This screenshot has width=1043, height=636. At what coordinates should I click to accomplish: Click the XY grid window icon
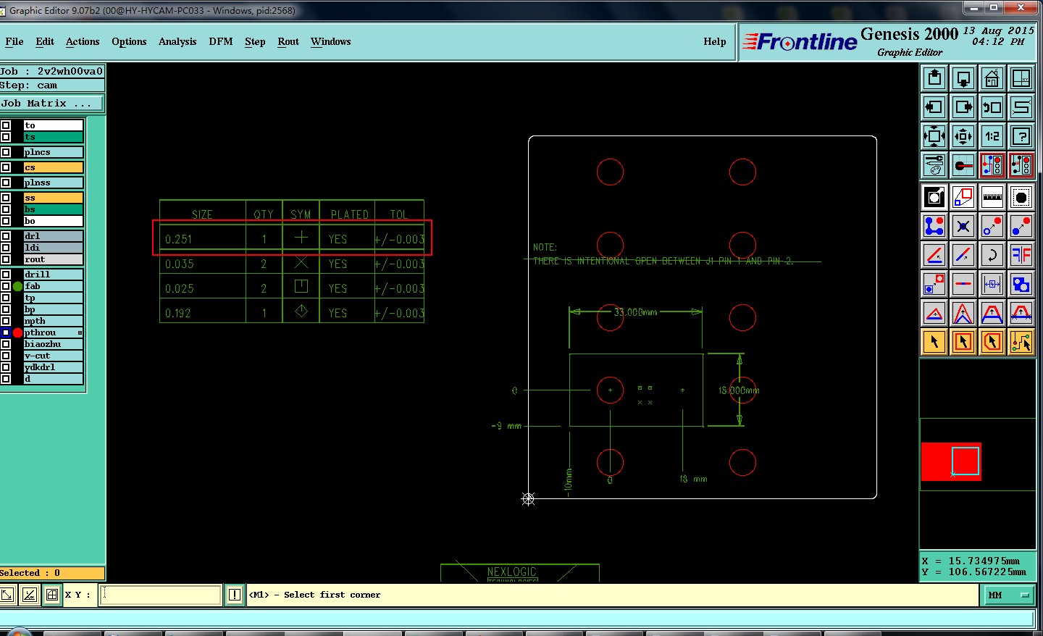coord(1021,78)
